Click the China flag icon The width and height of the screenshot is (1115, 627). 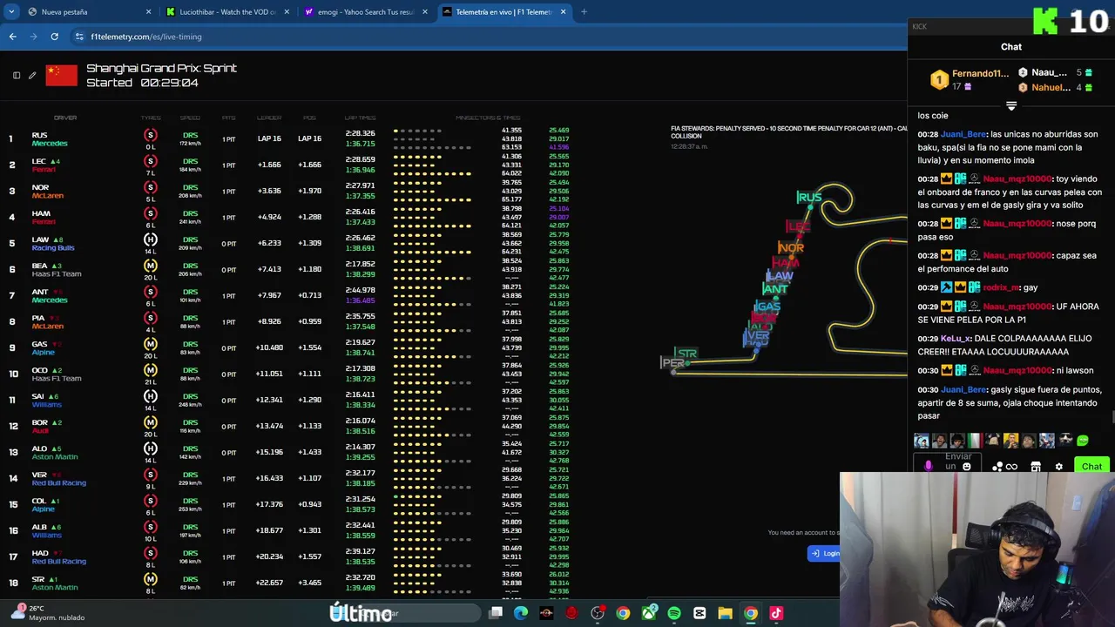[61, 76]
